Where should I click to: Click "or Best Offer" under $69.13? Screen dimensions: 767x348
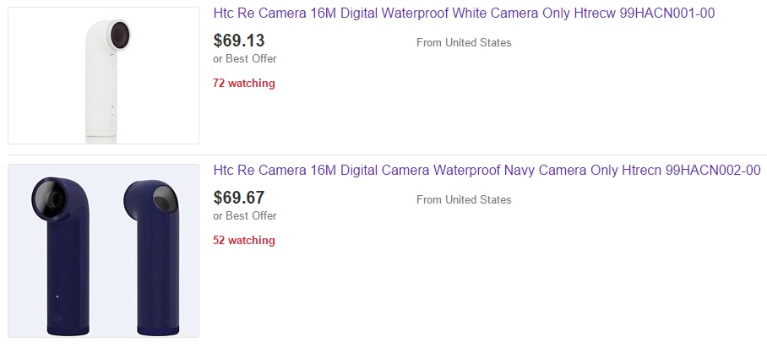click(245, 58)
